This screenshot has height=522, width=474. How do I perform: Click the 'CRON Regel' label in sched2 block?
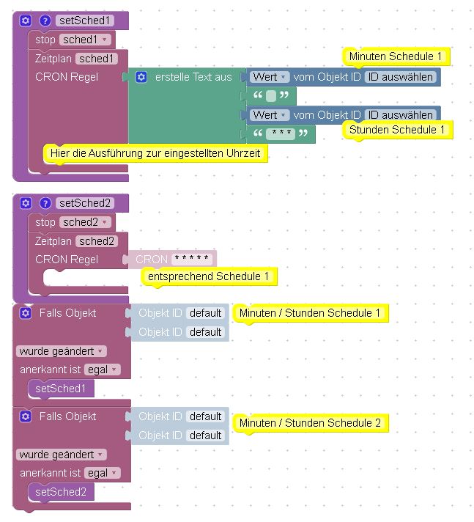pos(67,260)
